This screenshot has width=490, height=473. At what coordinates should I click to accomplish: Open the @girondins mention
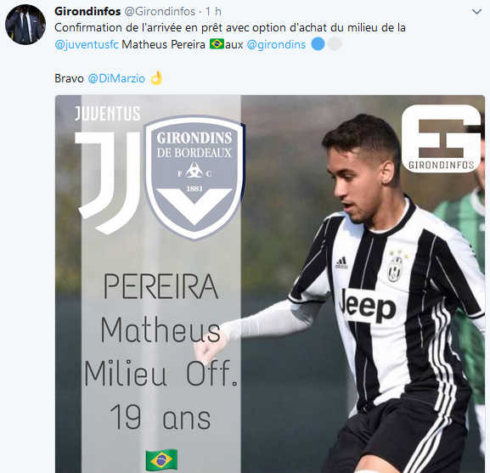(x=276, y=44)
